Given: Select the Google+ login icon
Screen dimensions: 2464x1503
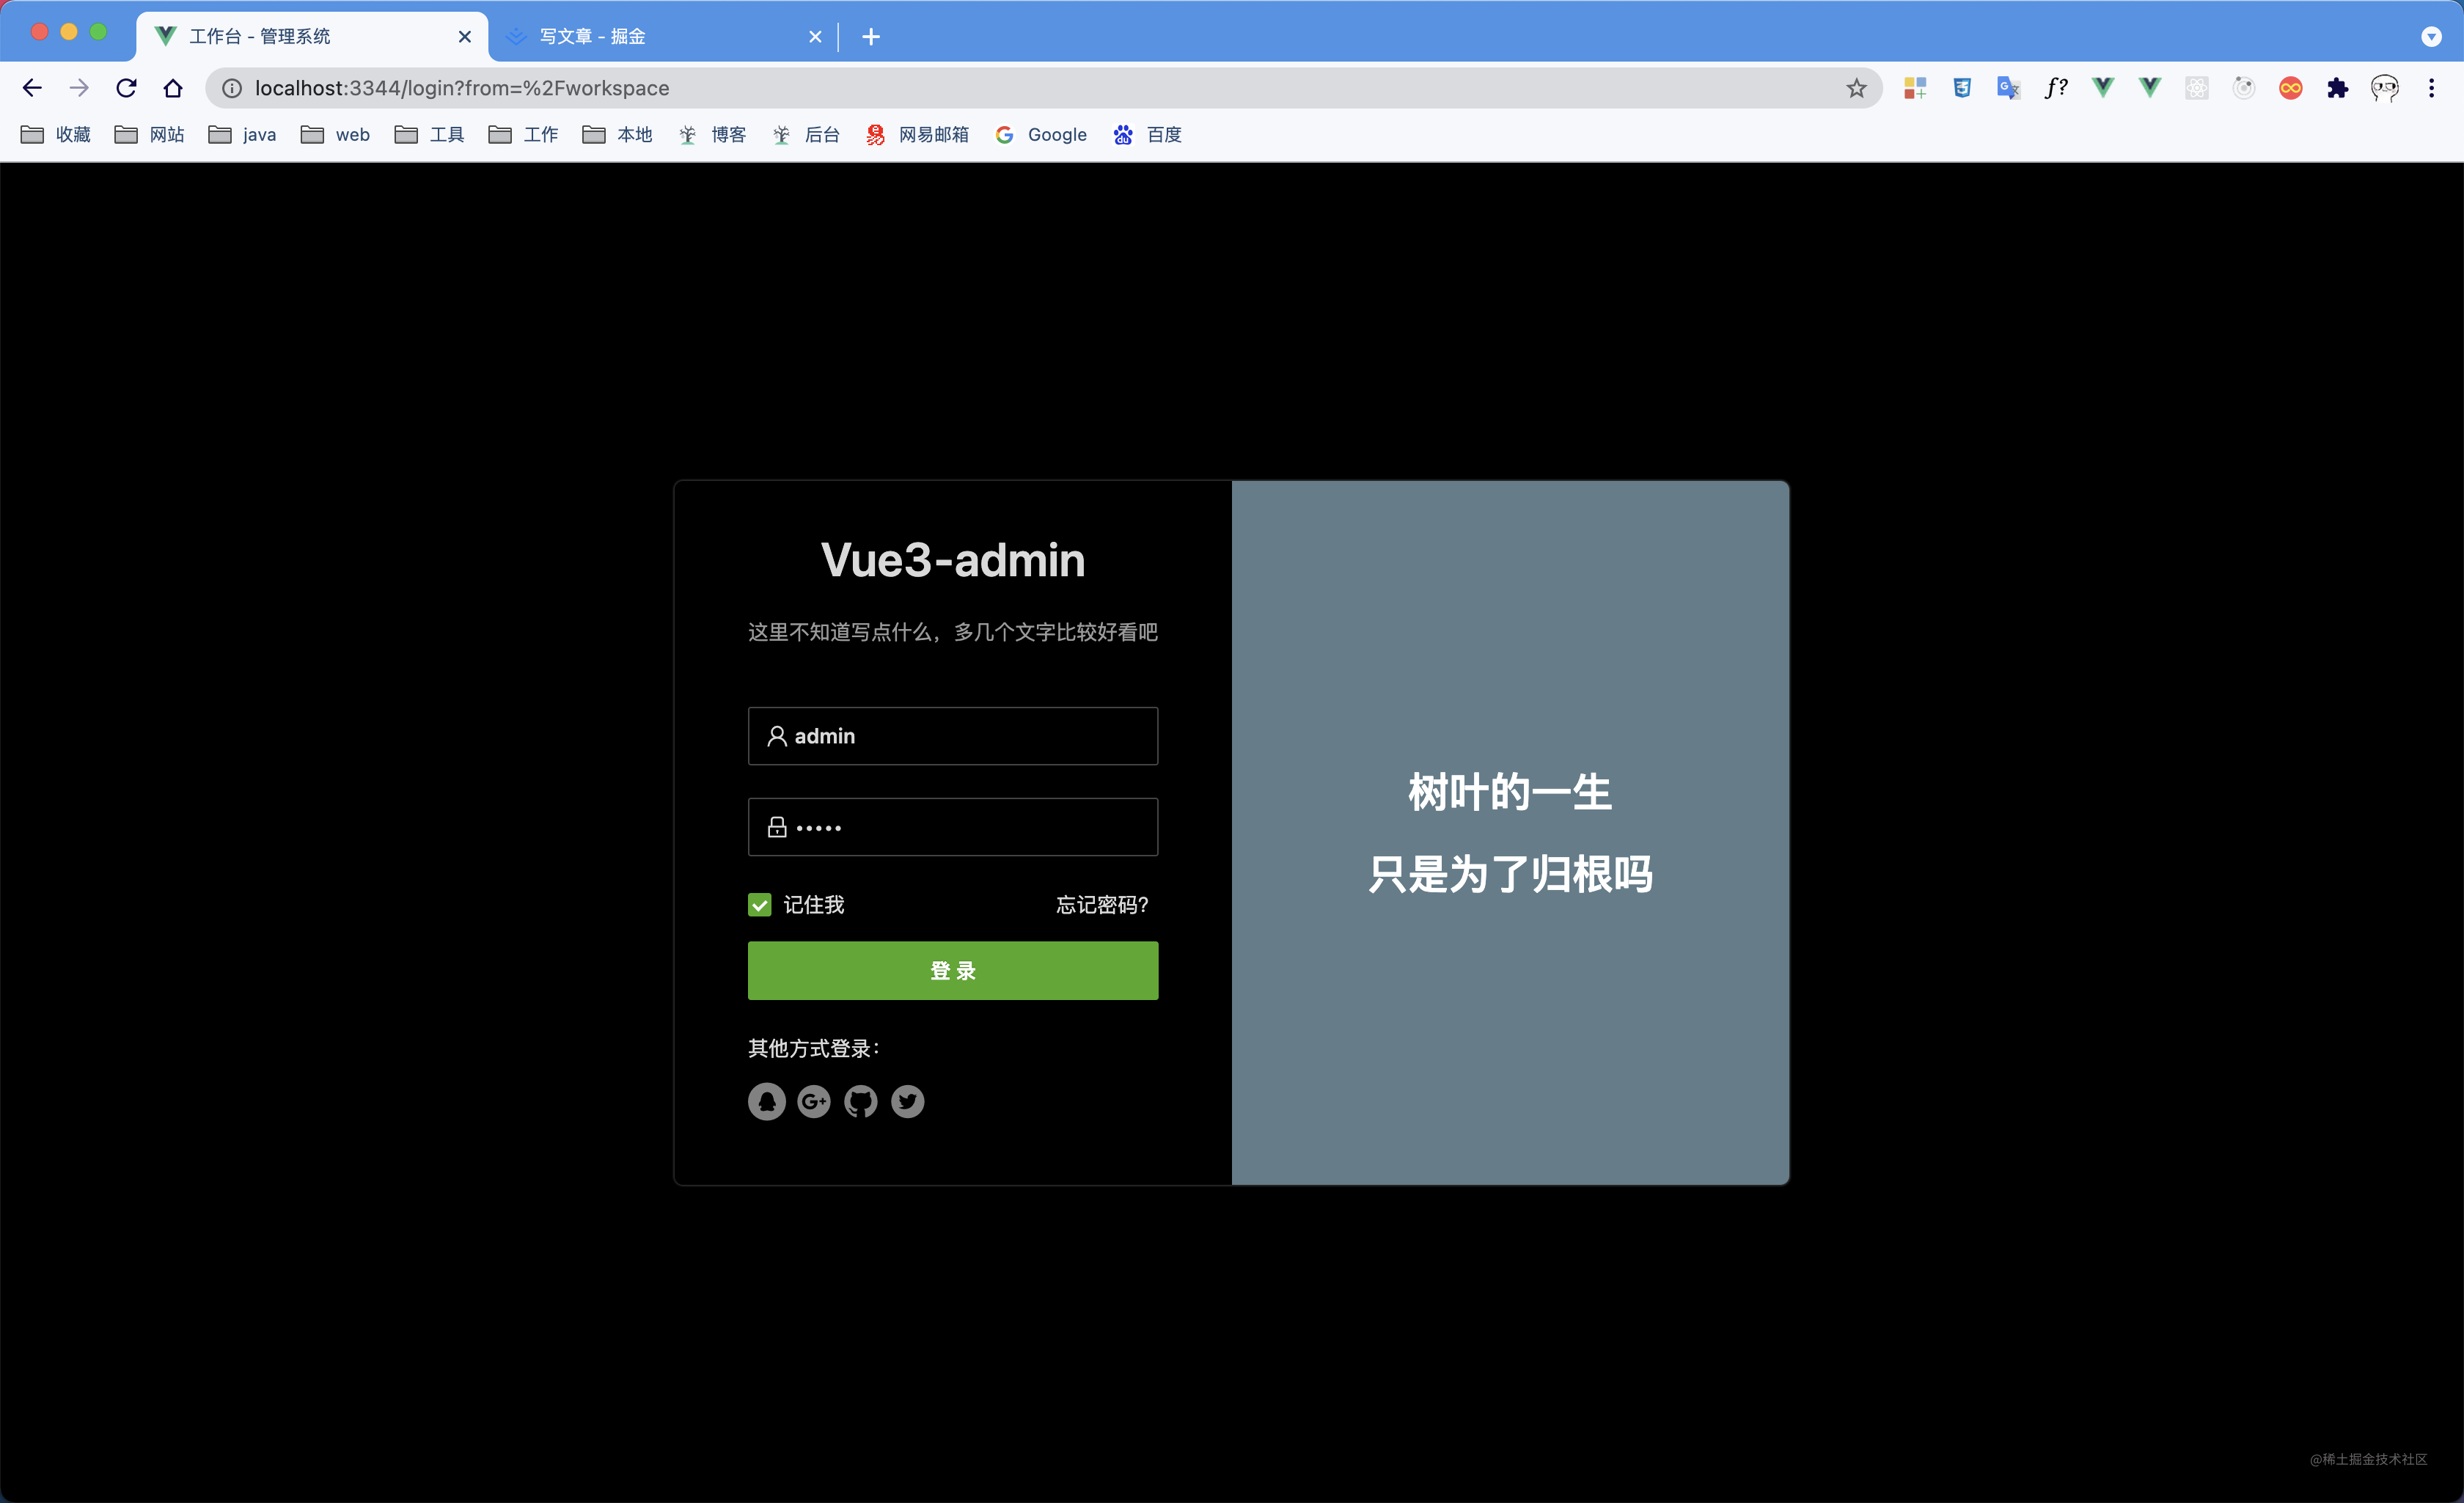Looking at the screenshot, I should click(x=813, y=1101).
